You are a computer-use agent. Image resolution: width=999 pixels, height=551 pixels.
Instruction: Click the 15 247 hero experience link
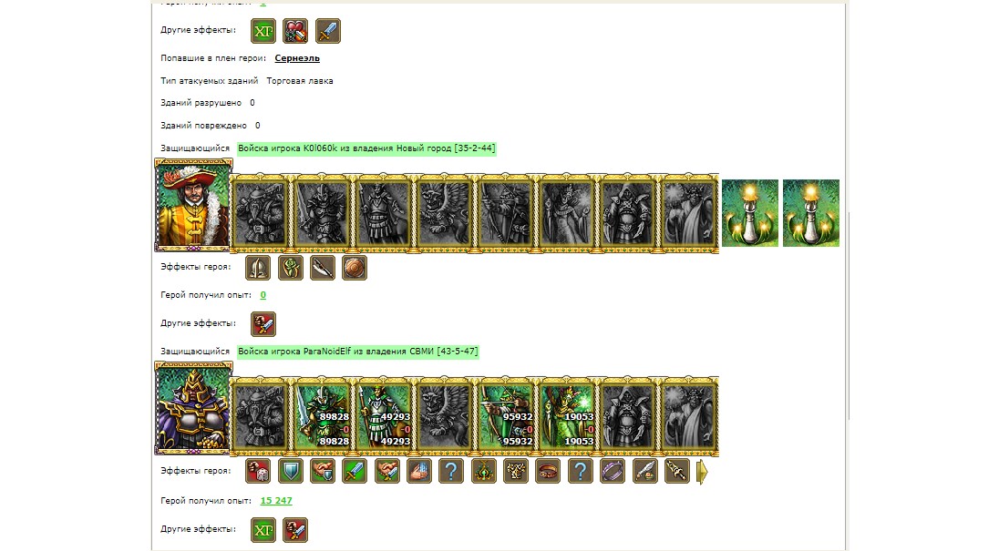pos(276,501)
